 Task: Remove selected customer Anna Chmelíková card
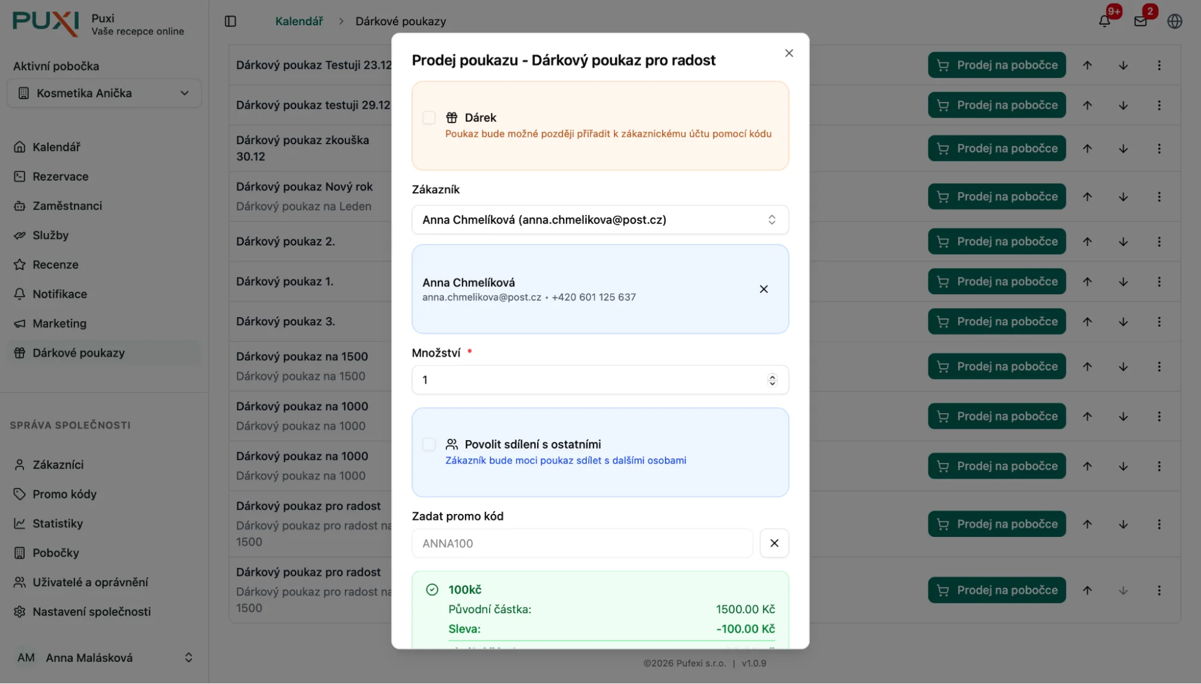tap(764, 289)
